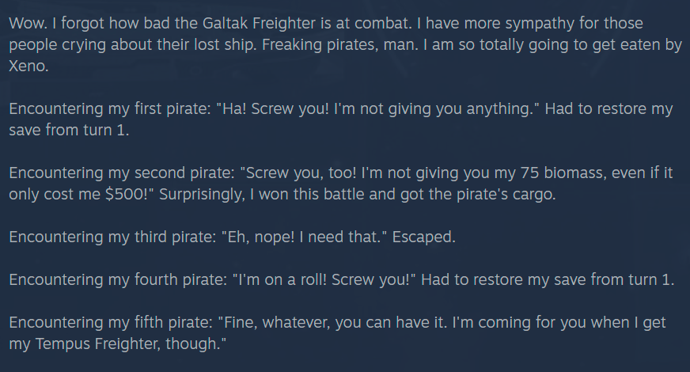690x372 pixels.
Task: Click the sentence 'Freaking pirates, man.'
Action: click(x=340, y=44)
